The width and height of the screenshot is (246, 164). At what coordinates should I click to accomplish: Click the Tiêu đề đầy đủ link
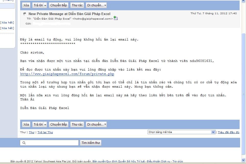228,132
